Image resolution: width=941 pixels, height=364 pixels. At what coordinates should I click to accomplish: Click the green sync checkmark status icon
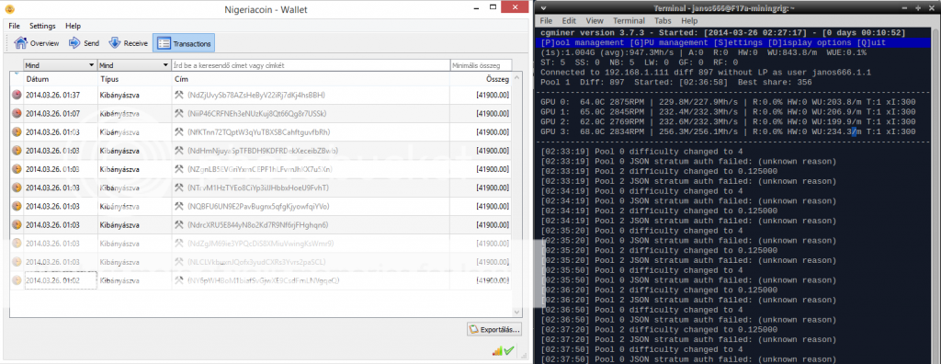pos(509,351)
